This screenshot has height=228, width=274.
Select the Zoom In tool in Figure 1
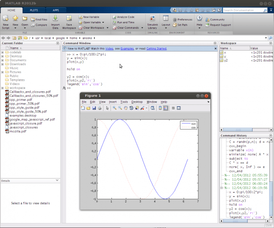pyautogui.click(x=115, y=108)
